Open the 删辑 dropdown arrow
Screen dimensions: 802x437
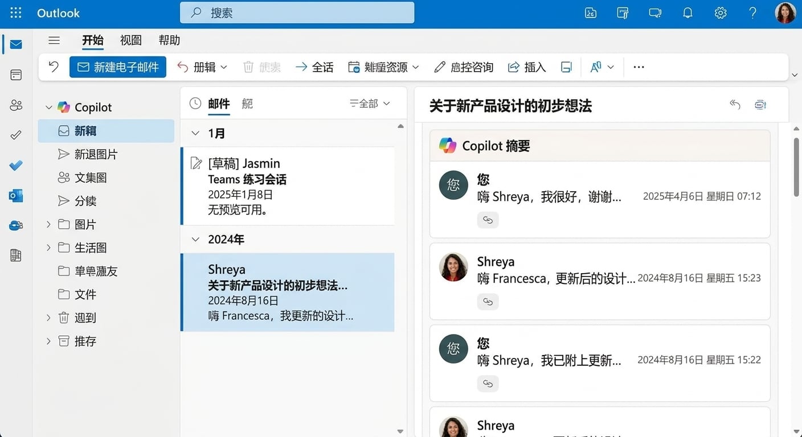pyautogui.click(x=224, y=67)
